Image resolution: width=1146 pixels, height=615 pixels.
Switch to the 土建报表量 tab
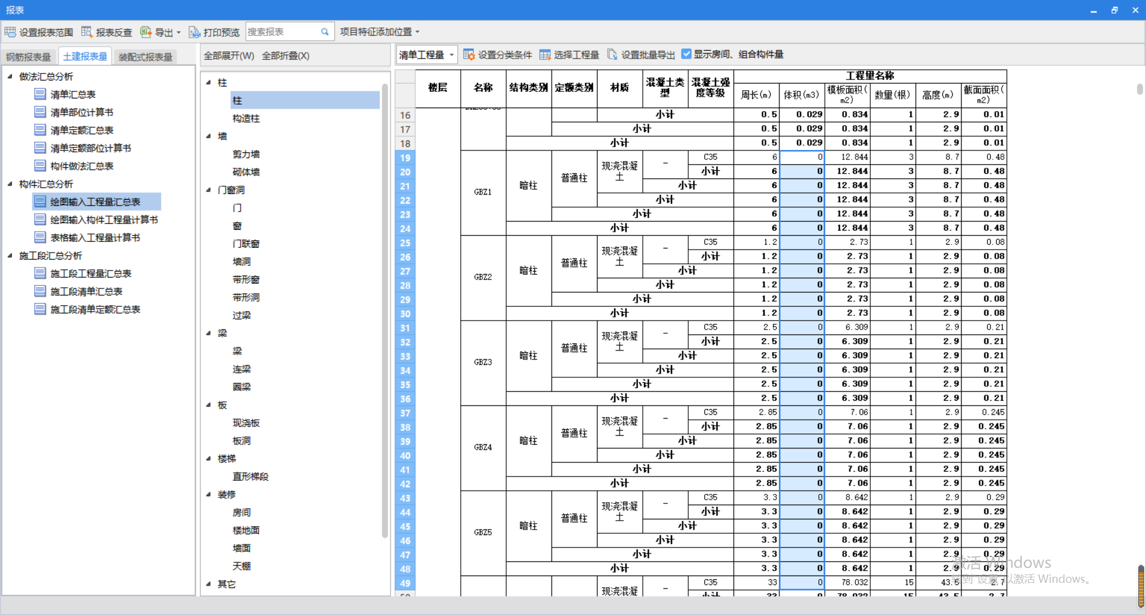(x=85, y=56)
